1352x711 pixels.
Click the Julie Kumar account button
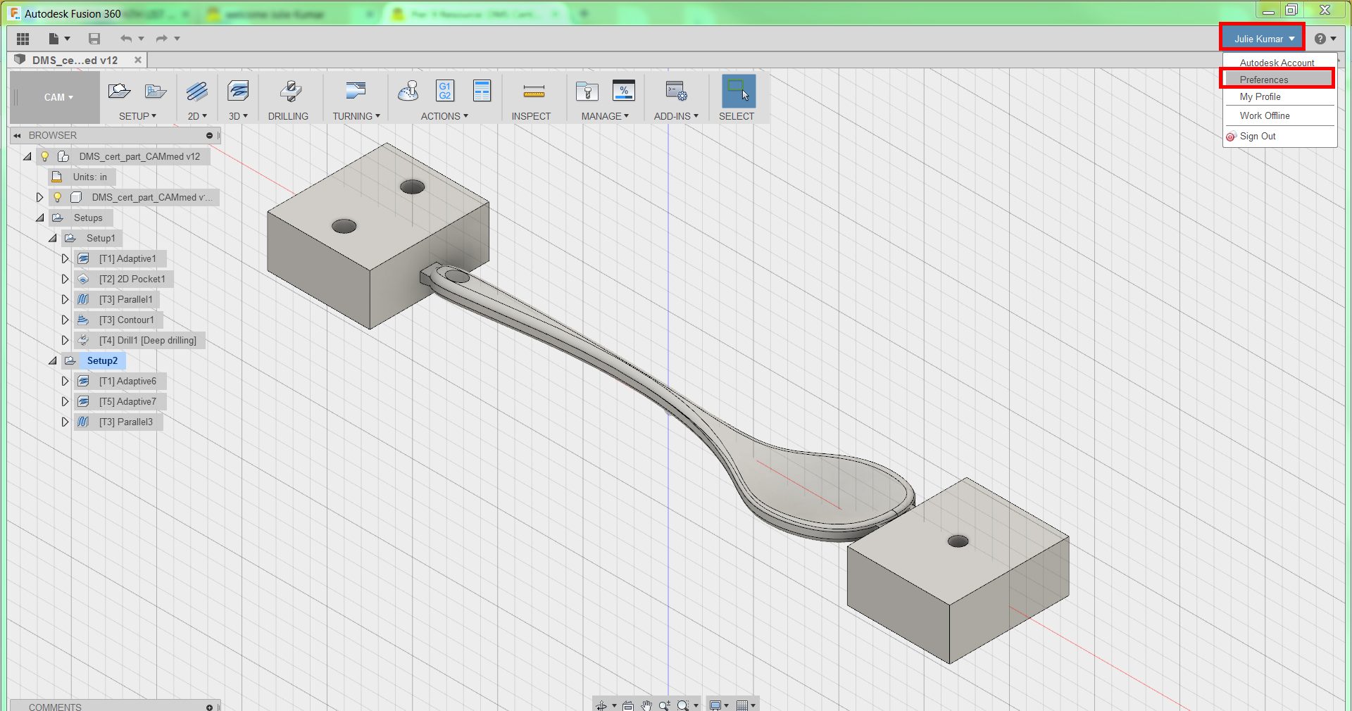click(x=1262, y=39)
